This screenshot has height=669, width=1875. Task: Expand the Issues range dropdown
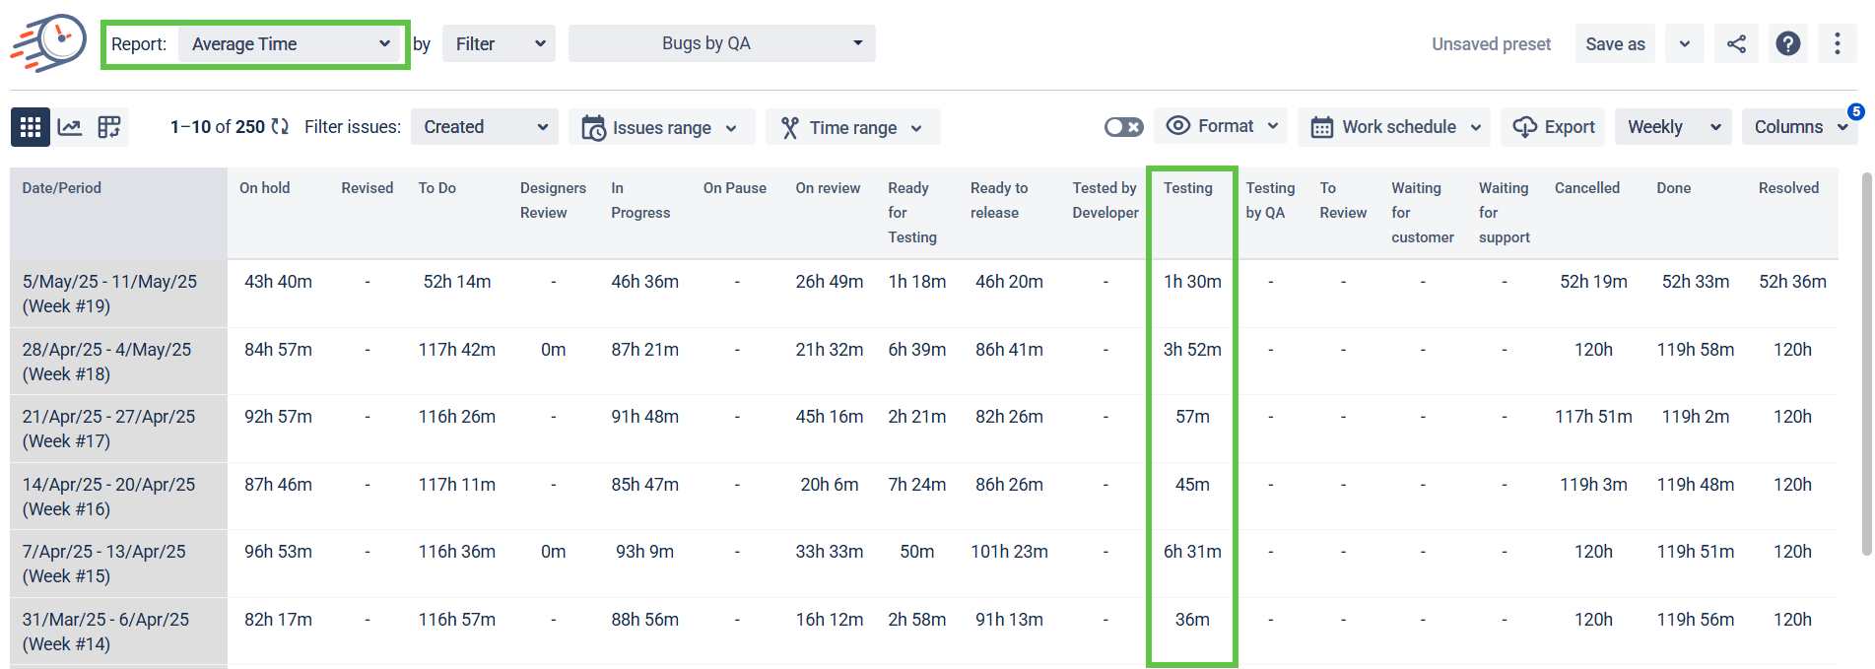click(662, 127)
